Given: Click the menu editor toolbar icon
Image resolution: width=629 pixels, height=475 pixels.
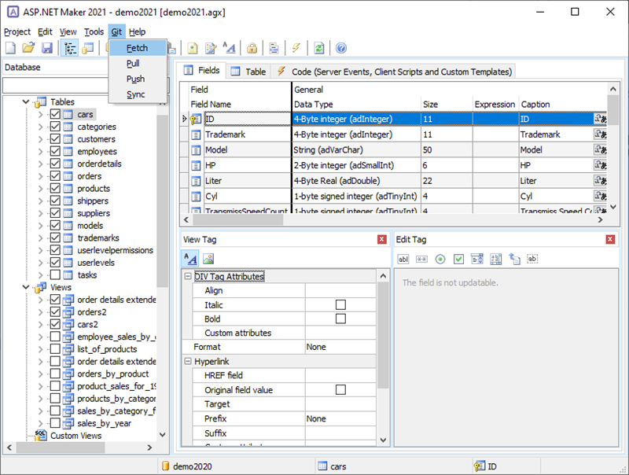Looking at the screenshot, I should pyautogui.click(x=274, y=48).
